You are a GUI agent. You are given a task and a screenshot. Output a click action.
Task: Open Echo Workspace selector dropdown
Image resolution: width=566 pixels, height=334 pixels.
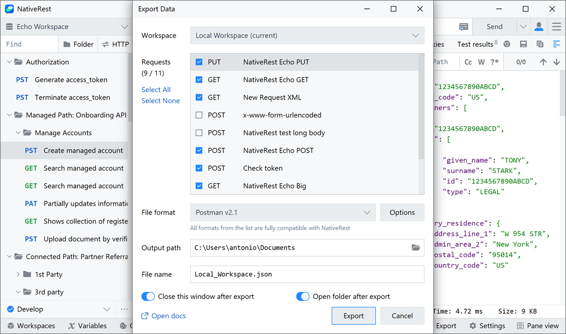[66, 27]
